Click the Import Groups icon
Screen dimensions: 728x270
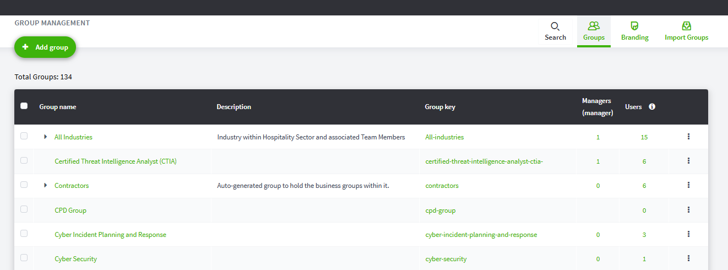click(686, 26)
